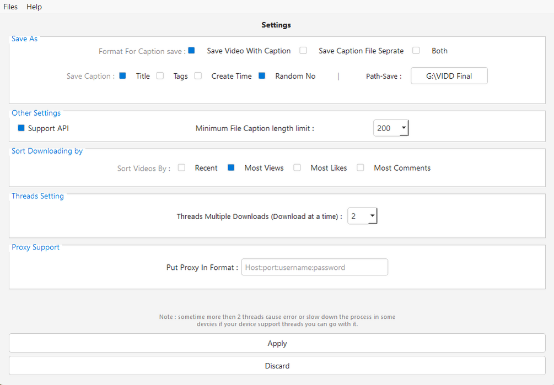Check the Create Time checkbox

click(x=198, y=76)
